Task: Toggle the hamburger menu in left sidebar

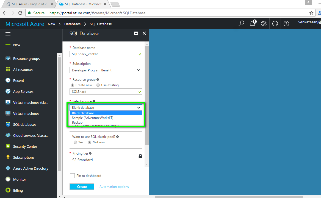Action: click(x=8, y=34)
